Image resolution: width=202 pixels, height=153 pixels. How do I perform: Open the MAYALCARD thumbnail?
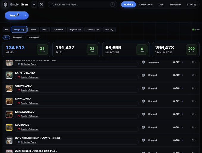[9, 101]
